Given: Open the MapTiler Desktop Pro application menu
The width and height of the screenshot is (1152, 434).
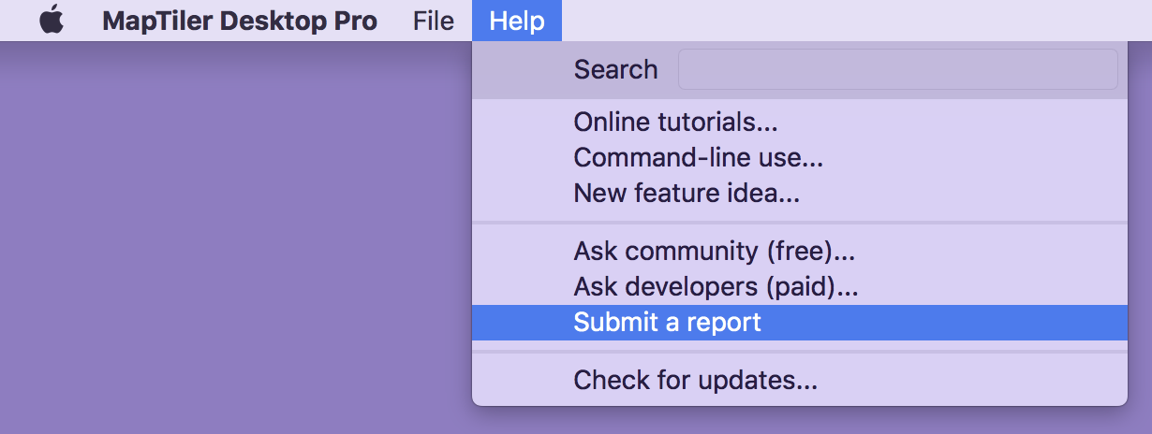Looking at the screenshot, I should click(240, 21).
